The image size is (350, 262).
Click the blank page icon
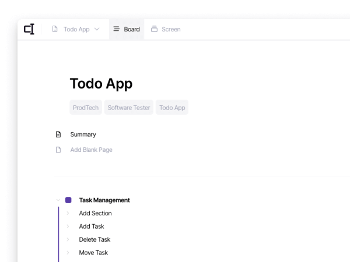click(58, 150)
